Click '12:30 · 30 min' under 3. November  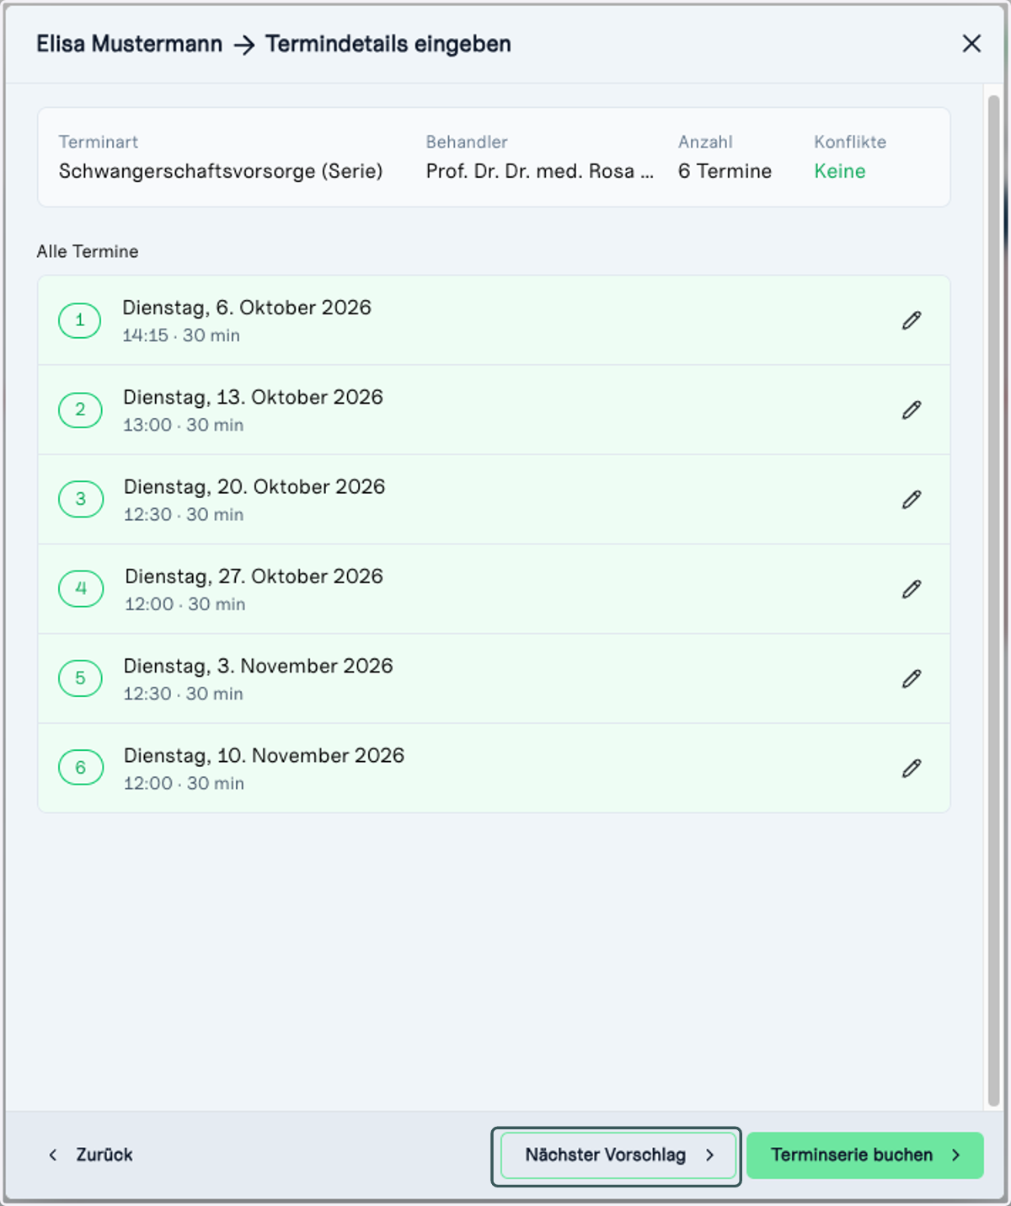tap(184, 694)
